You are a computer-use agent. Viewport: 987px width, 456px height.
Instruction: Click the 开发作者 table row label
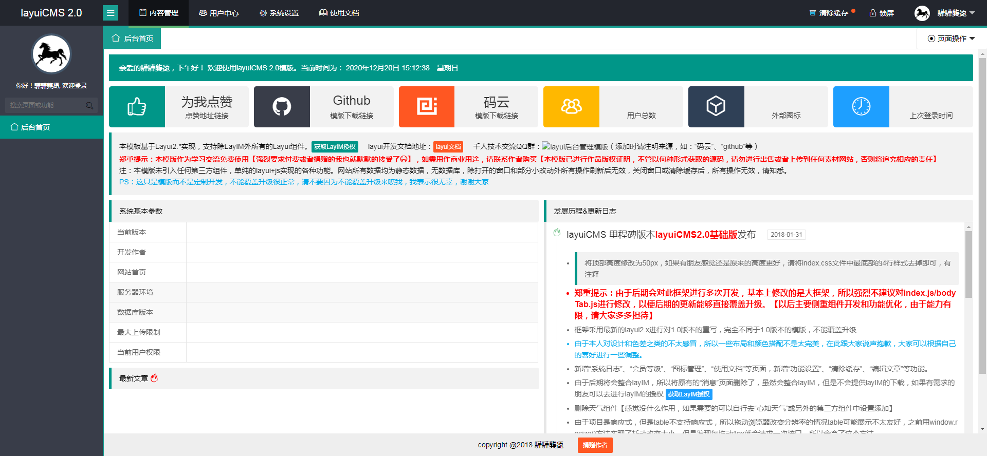pos(132,252)
